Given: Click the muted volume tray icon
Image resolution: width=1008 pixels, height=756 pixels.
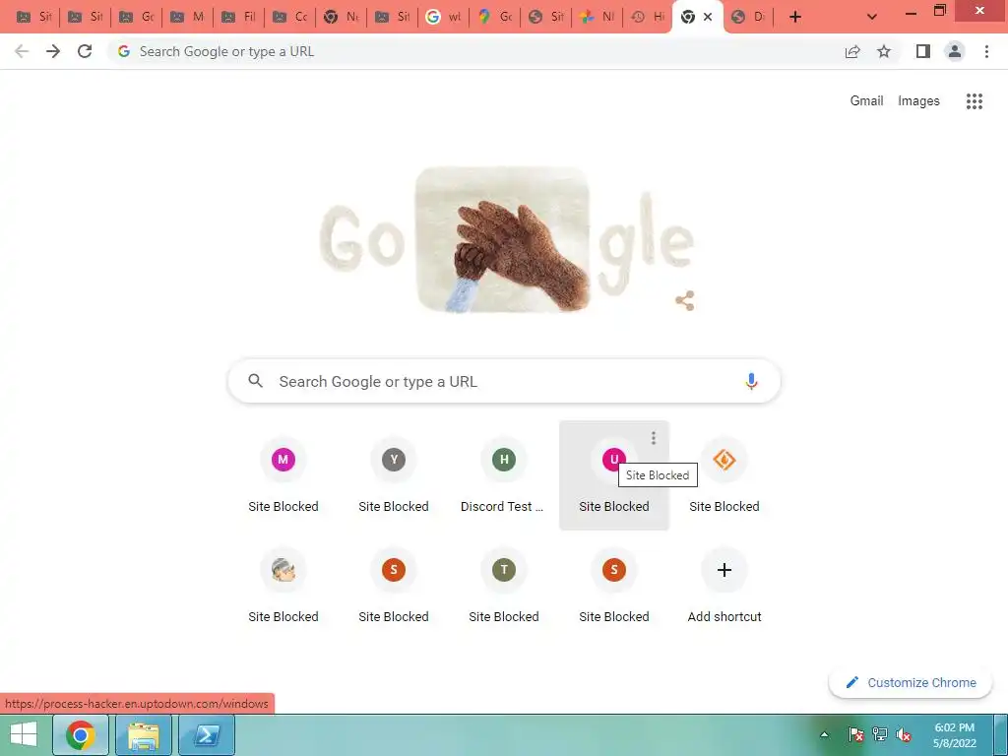Looking at the screenshot, I should (904, 734).
